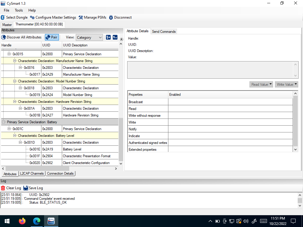Screen dimensions: 303x227
Task: Select the Attribute Details tab
Action: click(137, 31)
